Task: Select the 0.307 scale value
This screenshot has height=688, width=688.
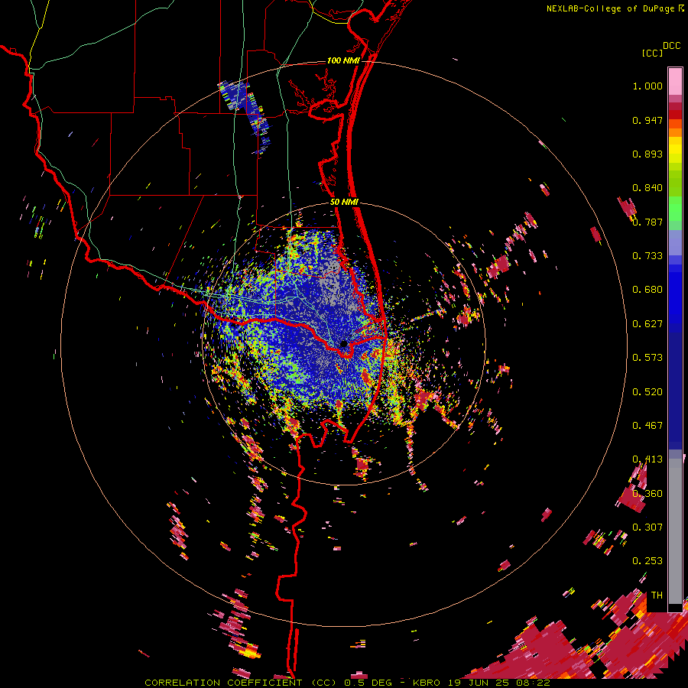Action: 647,527
